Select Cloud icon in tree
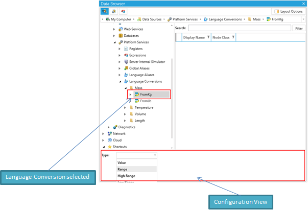This screenshot has height=210, width=308. pos(110,140)
